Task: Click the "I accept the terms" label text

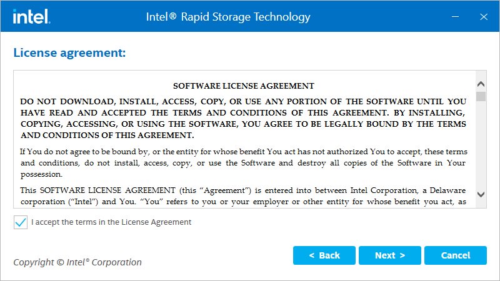Action: pos(111,222)
